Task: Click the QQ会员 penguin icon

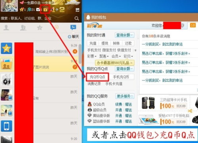Action: pos(90,104)
